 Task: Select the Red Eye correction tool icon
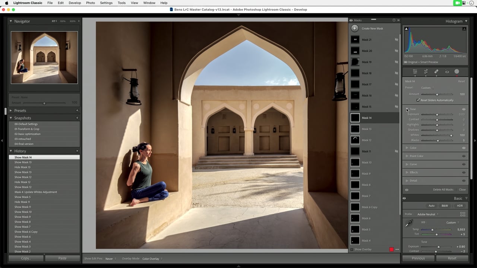pyautogui.click(x=447, y=71)
